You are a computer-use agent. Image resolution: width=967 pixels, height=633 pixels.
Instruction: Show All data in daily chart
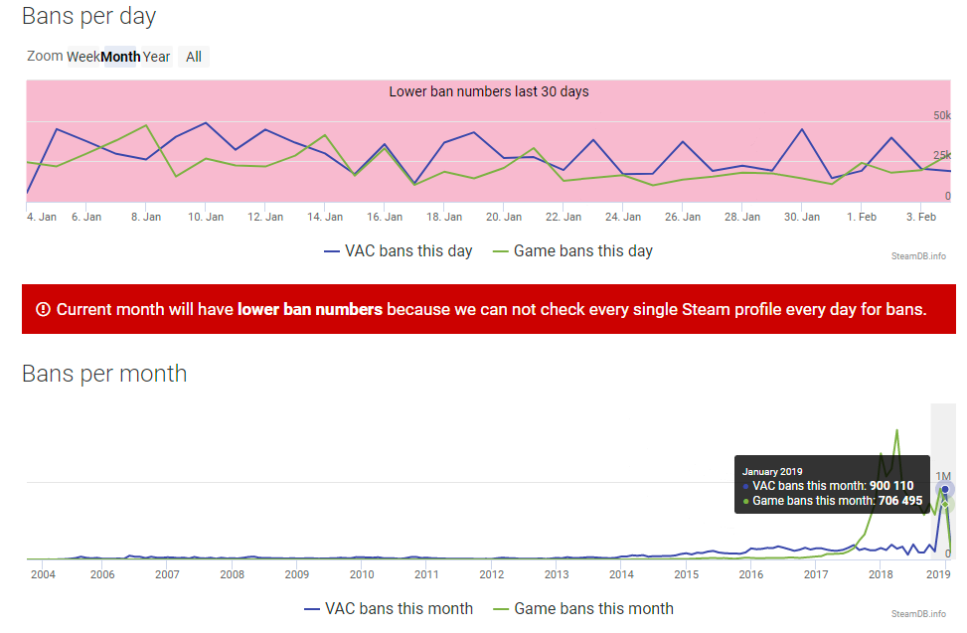(x=194, y=57)
